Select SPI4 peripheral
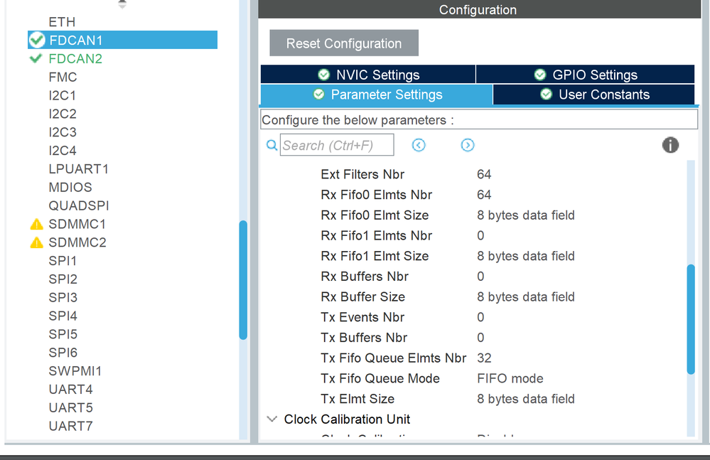Image resolution: width=710 pixels, height=460 pixels. point(63,316)
